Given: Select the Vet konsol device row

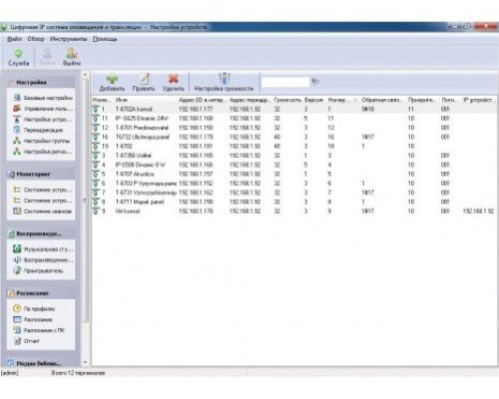Looking at the screenshot, I should pos(294,211).
